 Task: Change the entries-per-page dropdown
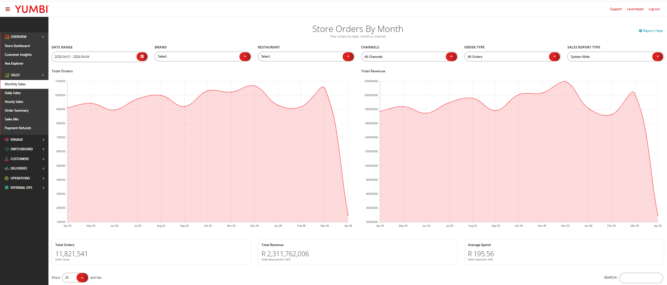(x=75, y=278)
